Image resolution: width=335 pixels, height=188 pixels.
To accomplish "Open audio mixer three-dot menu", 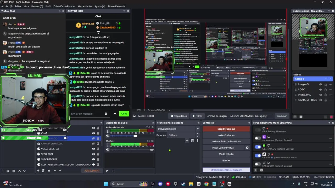I will click(113, 171).
